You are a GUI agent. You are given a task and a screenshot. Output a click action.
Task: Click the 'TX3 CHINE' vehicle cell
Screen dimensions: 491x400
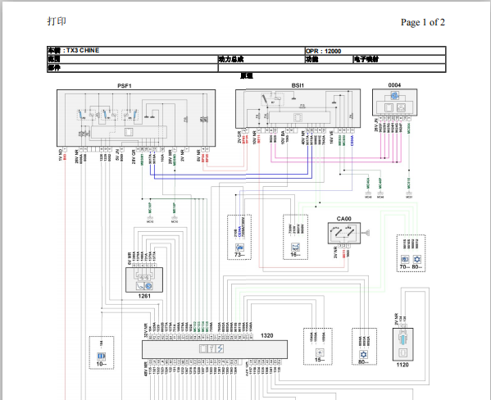click(176, 51)
